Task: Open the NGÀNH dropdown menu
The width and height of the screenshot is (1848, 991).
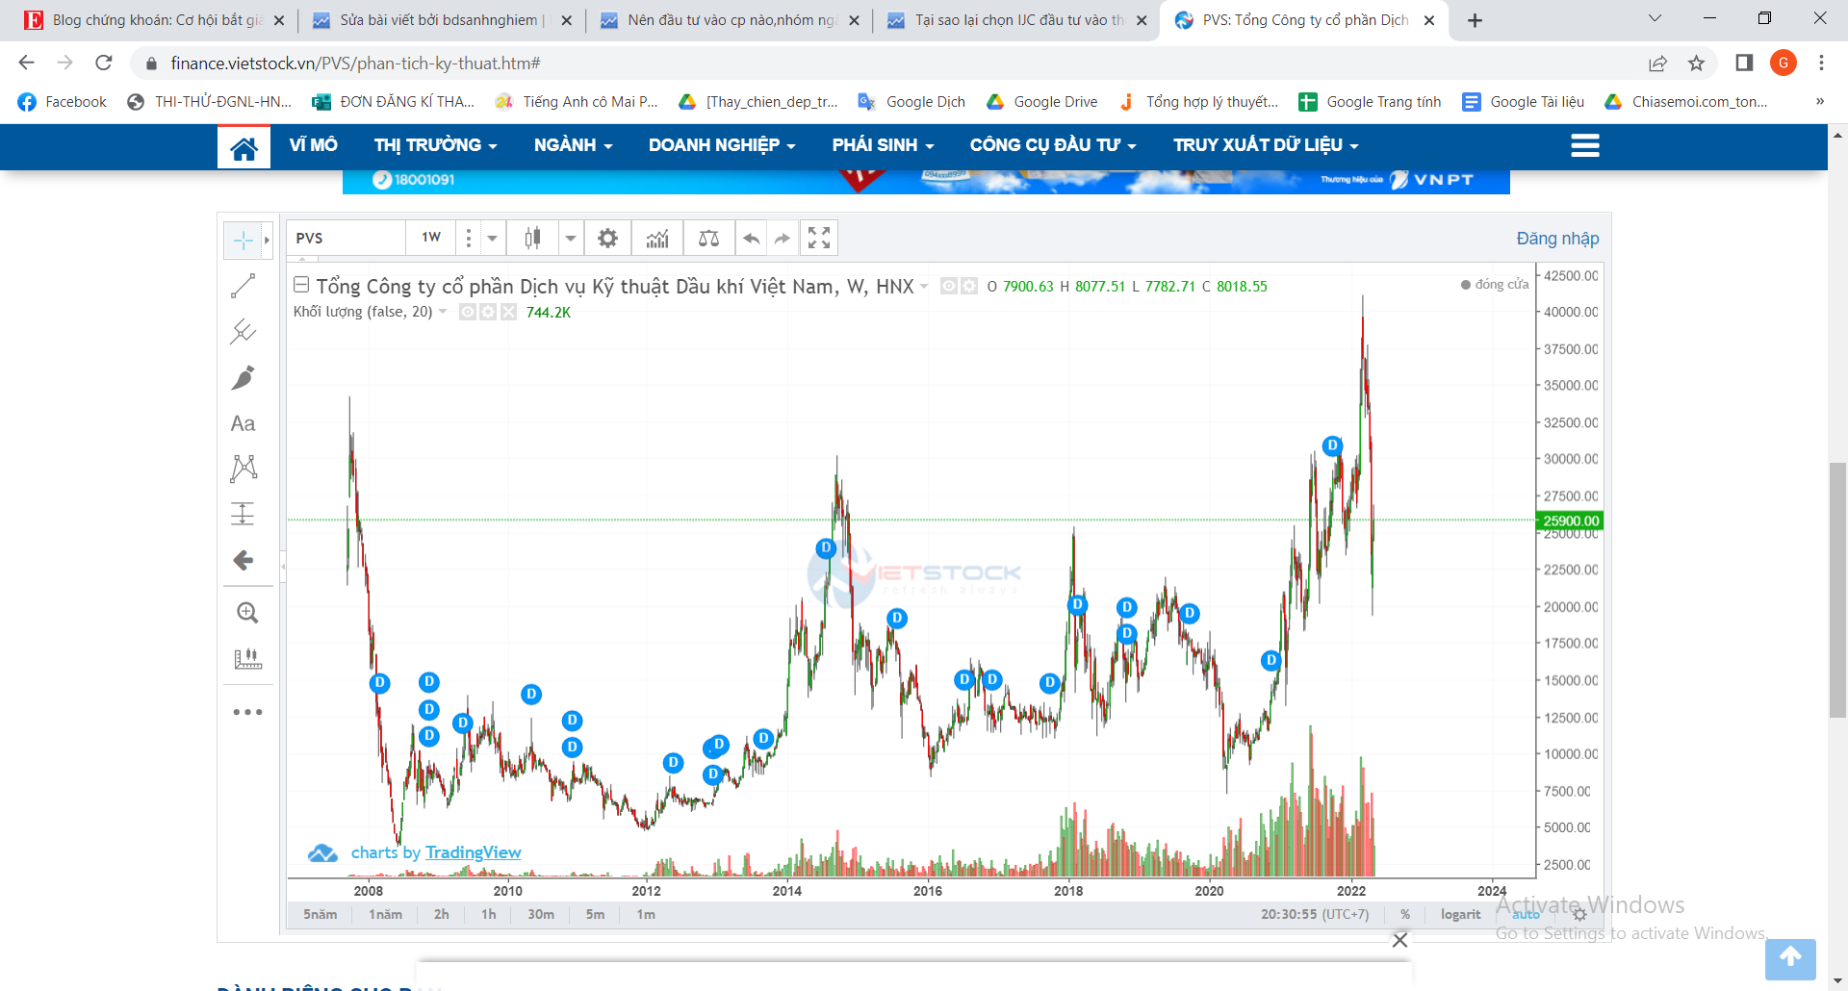Action: [x=573, y=145]
